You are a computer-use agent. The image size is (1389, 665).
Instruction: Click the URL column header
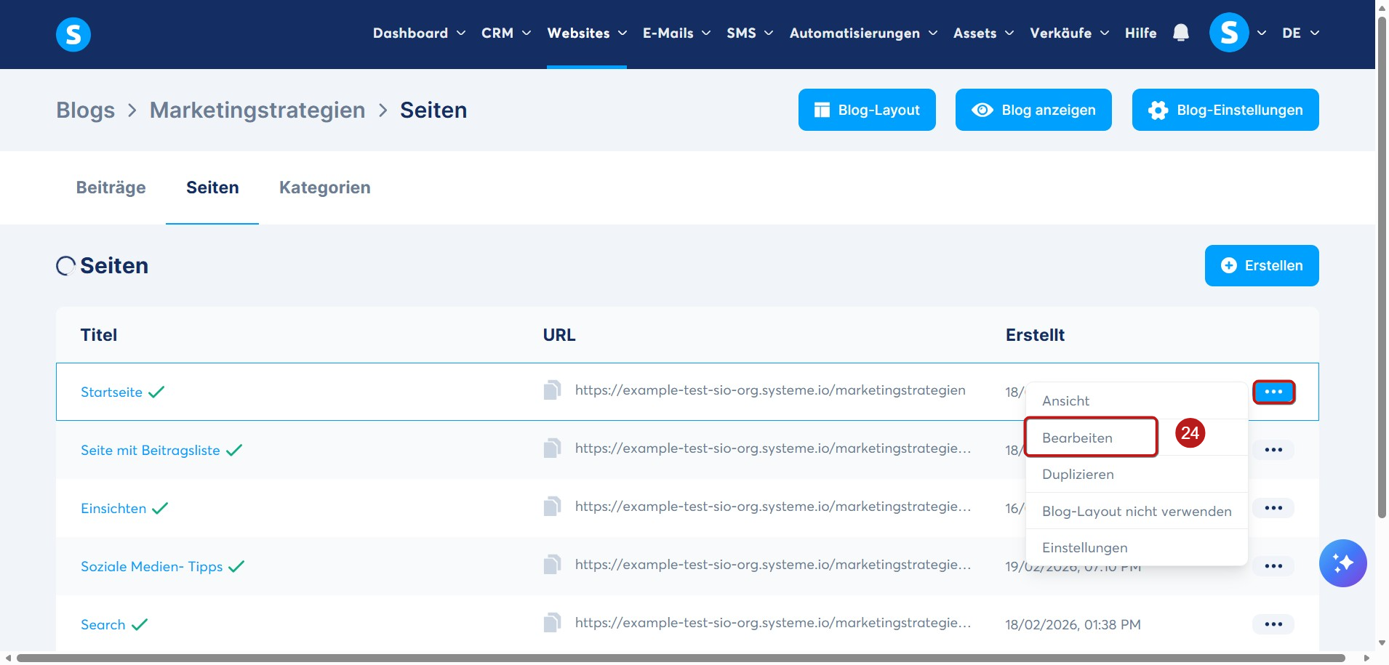[559, 335]
